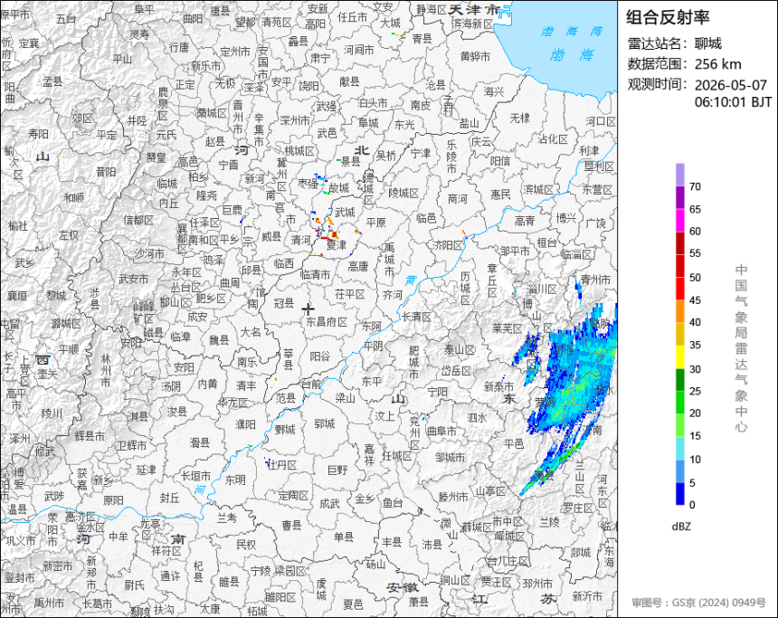Click the 安徽 province label

coord(403,587)
